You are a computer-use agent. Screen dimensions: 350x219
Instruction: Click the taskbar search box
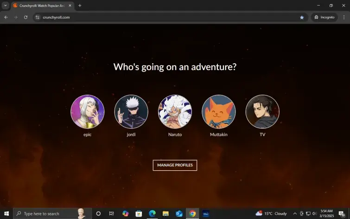click(x=52, y=213)
